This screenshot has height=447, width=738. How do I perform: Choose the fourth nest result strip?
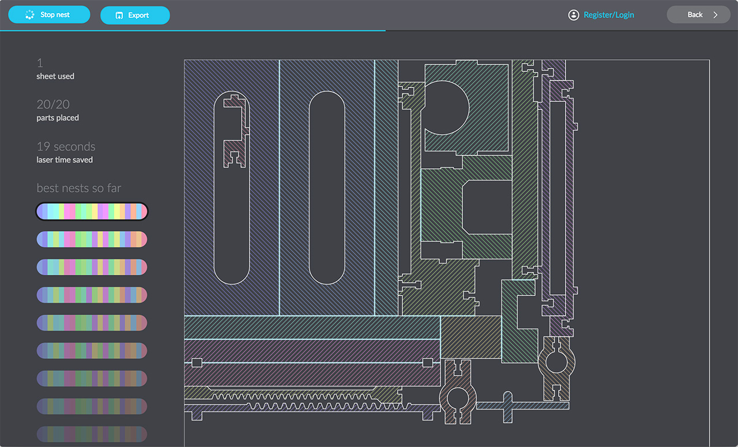[92, 295]
